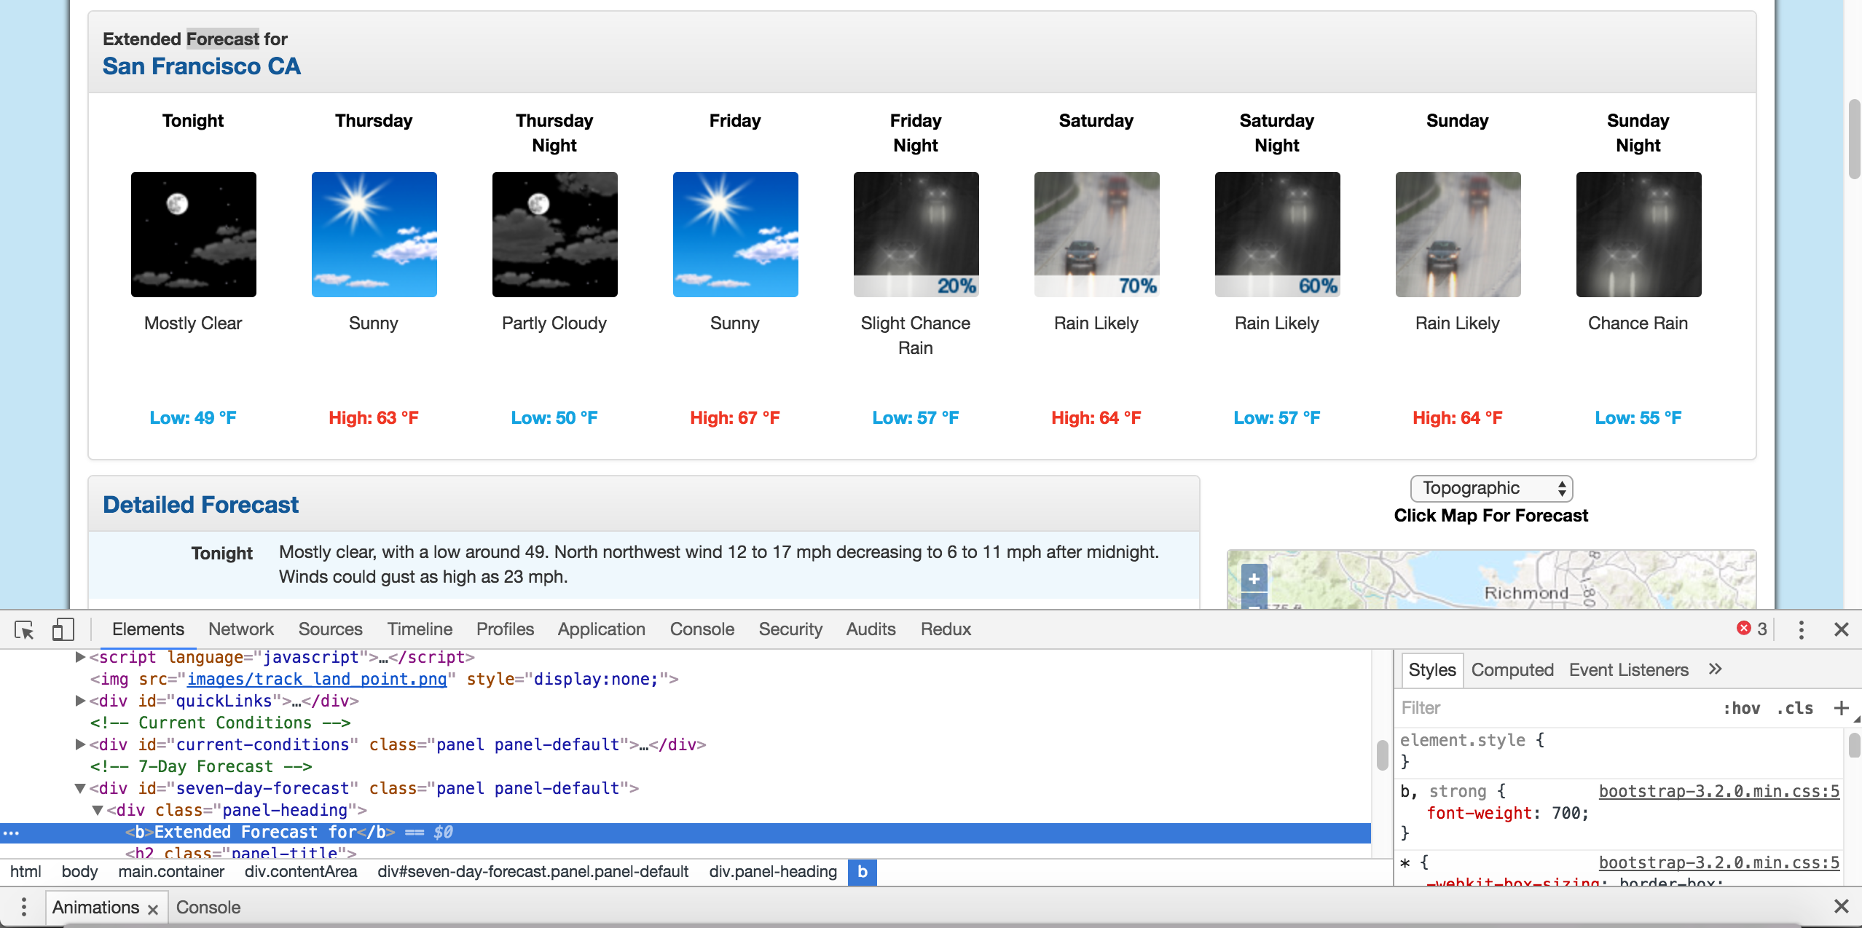Open DevTools three-dot customize menu
The height and width of the screenshot is (928, 1862).
click(1801, 629)
